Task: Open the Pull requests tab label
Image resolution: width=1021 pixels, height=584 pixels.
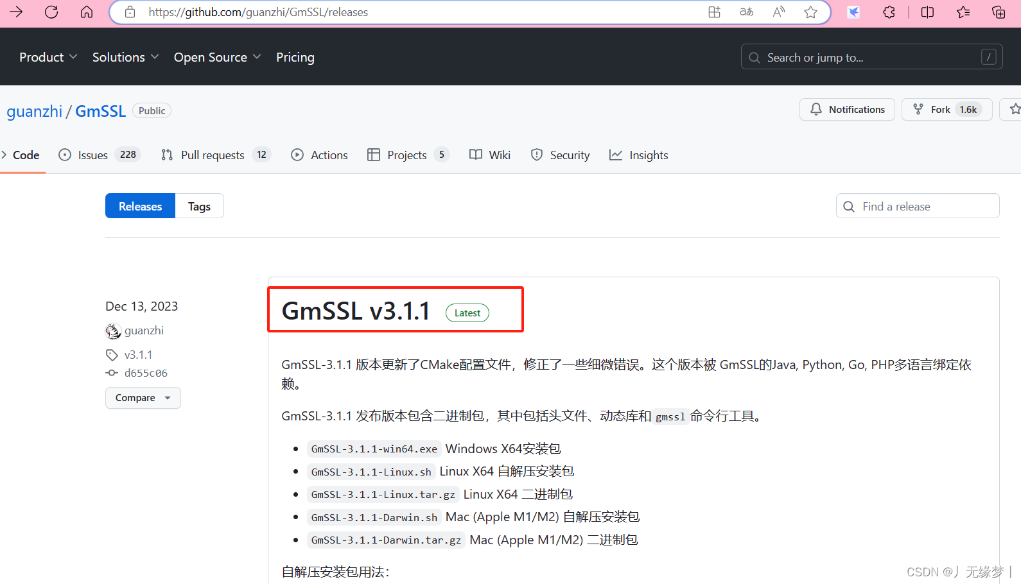Action: [213, 155]
